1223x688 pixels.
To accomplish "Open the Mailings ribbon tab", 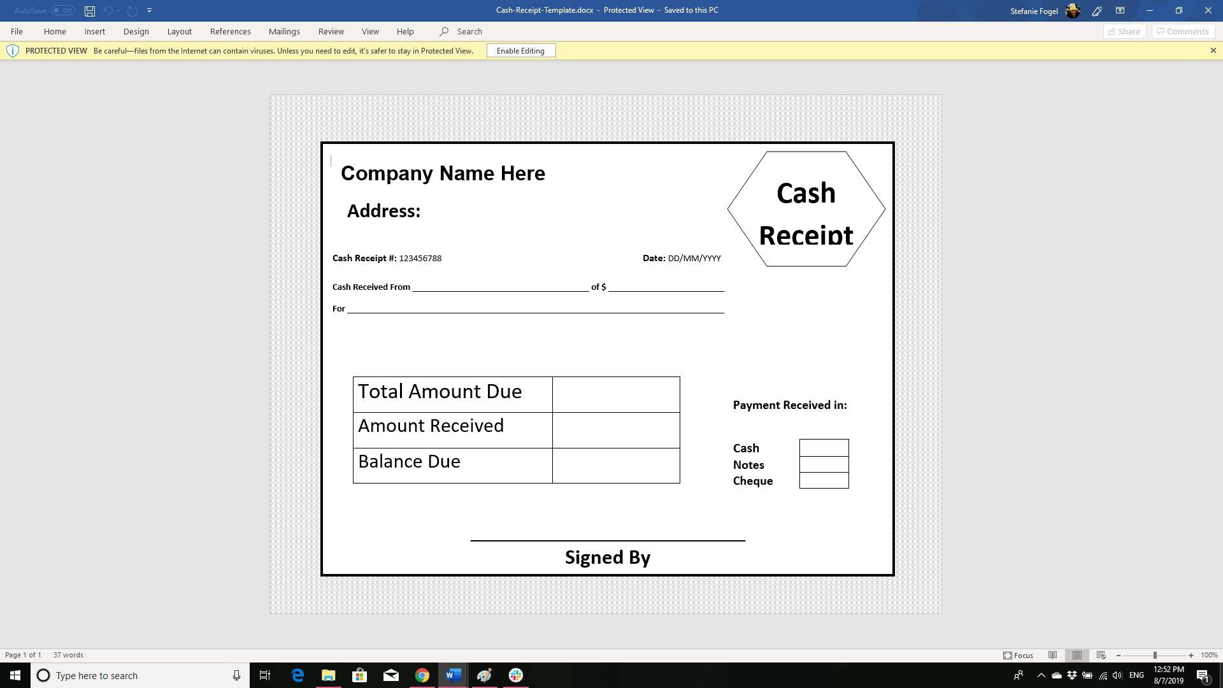I will coord(284,31).
